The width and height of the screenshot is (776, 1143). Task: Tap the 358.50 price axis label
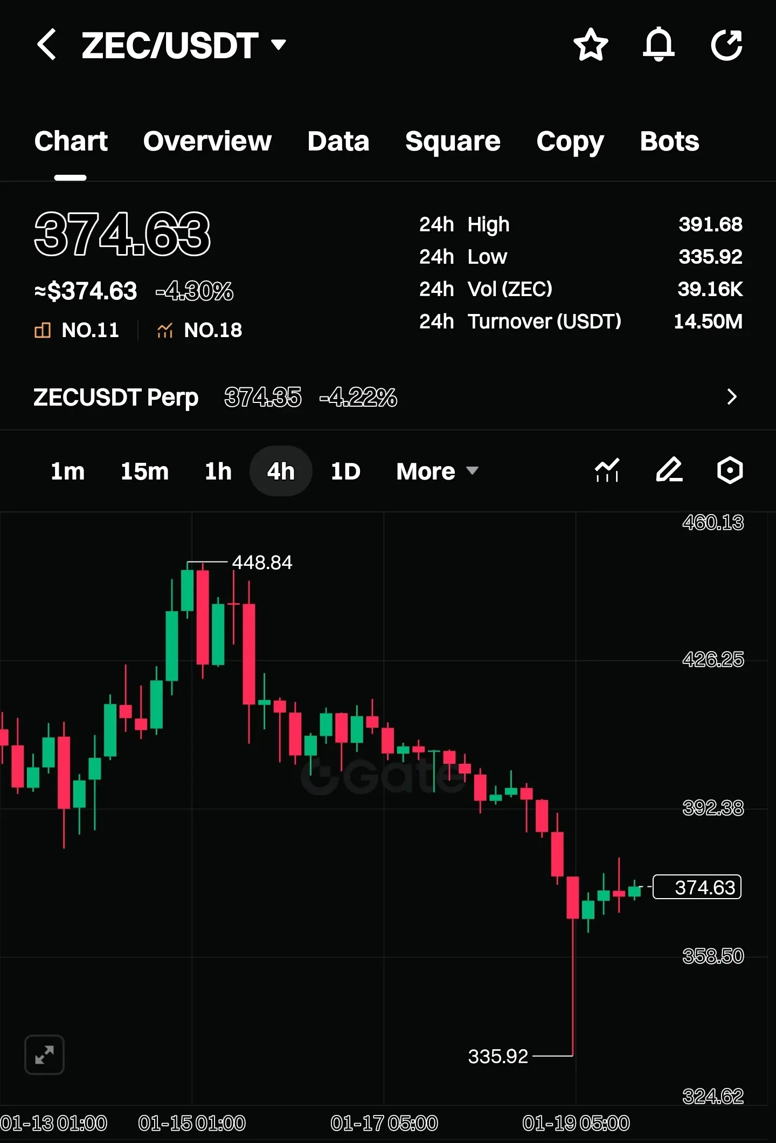(713, 956)
